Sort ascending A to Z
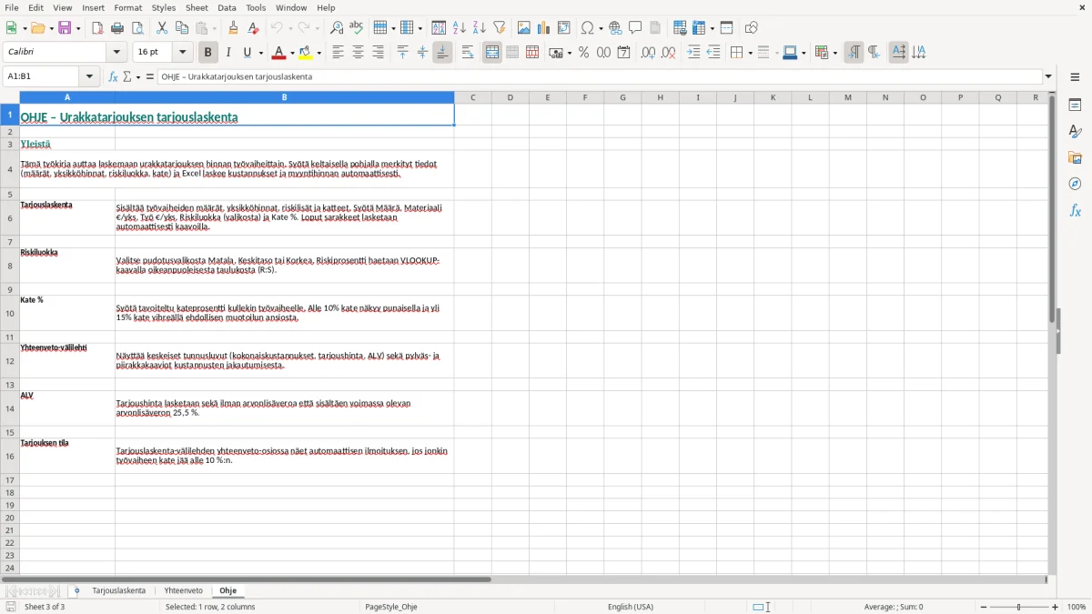The width and height of the screenshot is (1092, 614). 459,28
